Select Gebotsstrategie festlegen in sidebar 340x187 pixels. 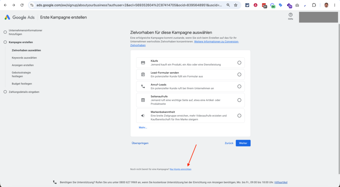coord(21,74)
